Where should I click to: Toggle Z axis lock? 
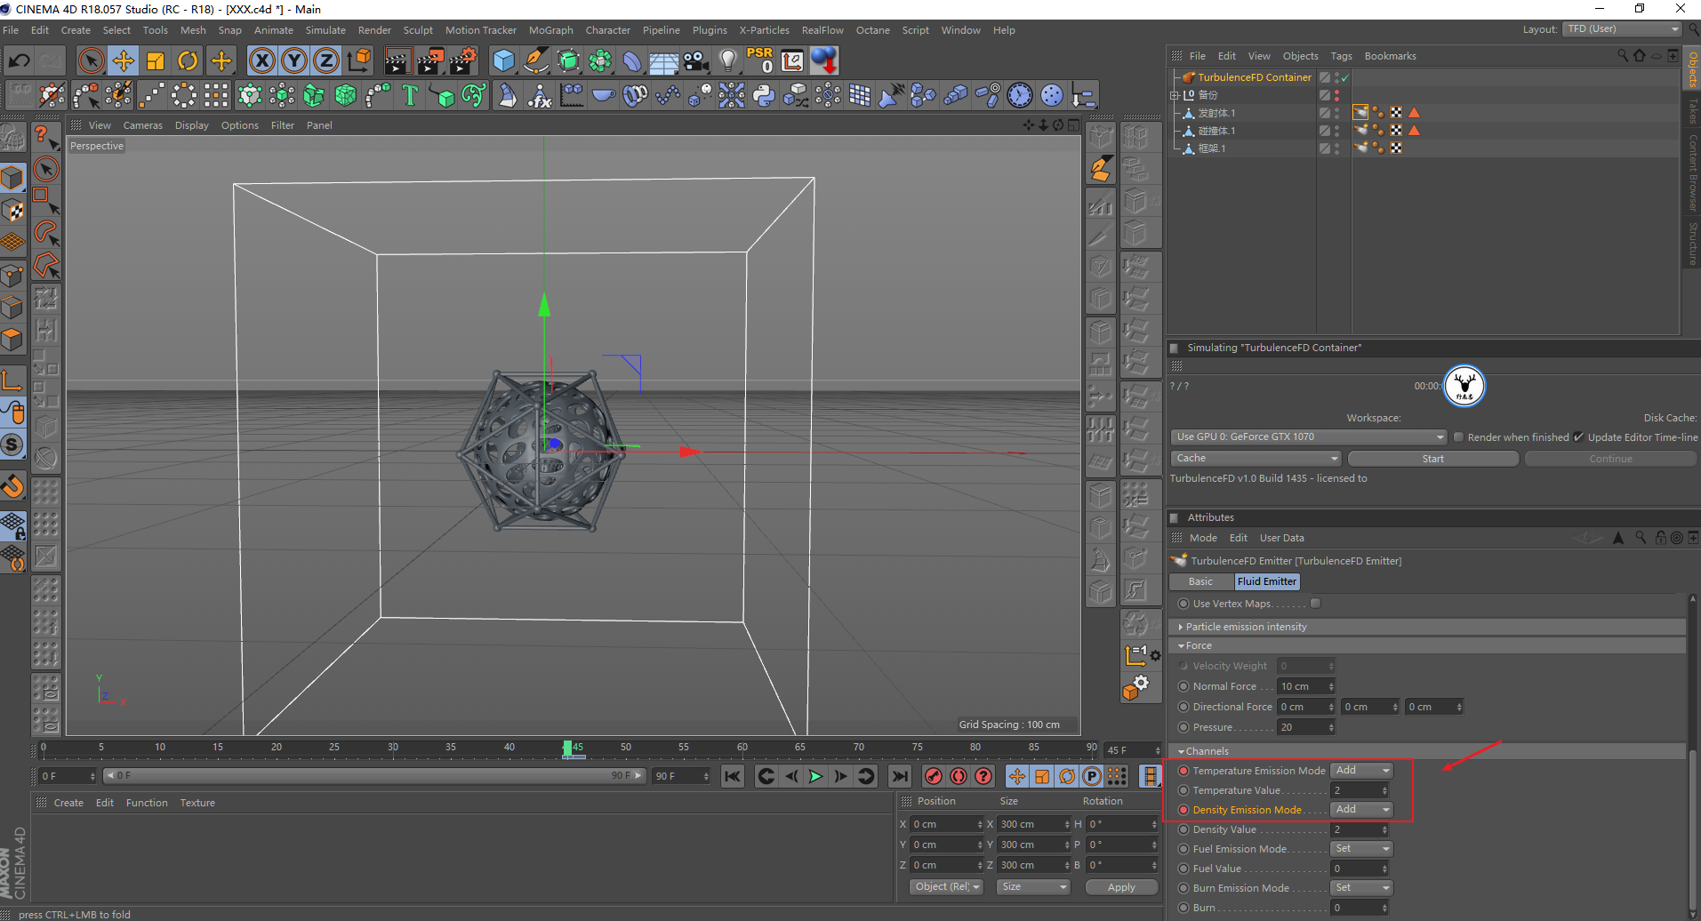click(x=326, y=60)
